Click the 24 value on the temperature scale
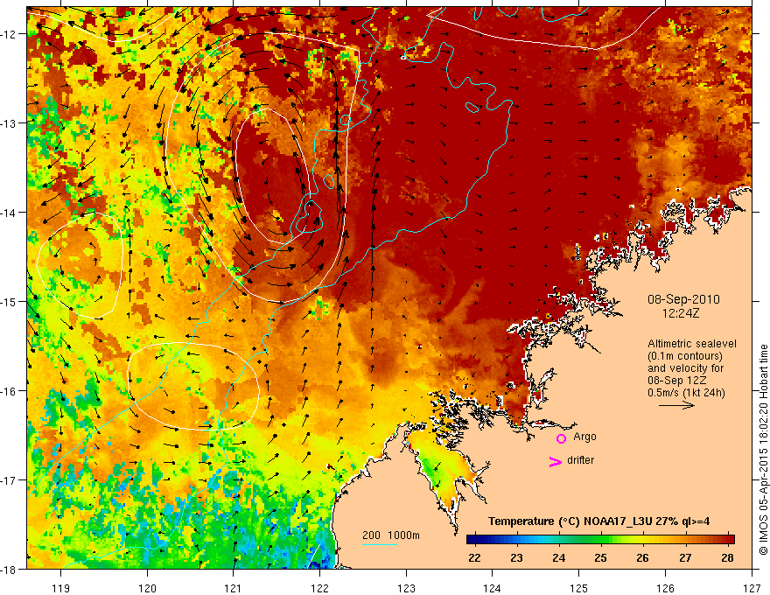770x595 pixels. pyautogui.click(x=559, y=557)
